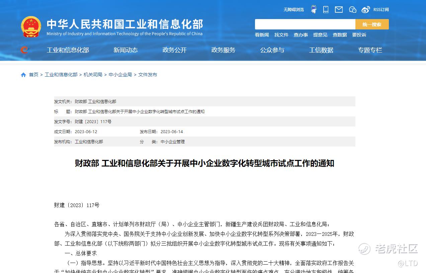Go to 首页 in the breadcrumb
The height and width of the screenshot is (273, 426).
click(x=33, y=75)
